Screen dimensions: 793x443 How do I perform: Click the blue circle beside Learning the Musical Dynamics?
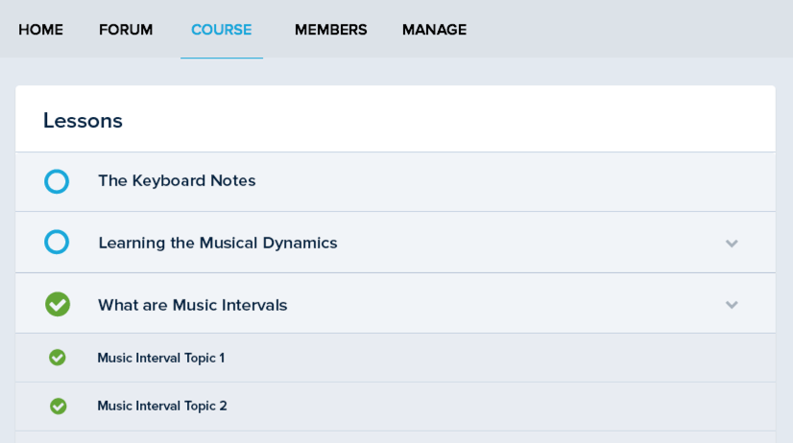click(x=57, y=242)
